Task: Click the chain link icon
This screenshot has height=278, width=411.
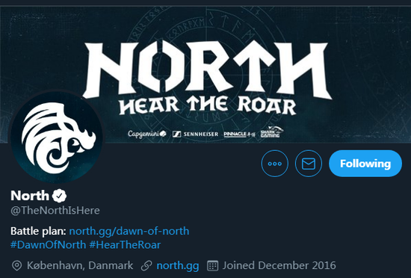Action: coord(146,266)
